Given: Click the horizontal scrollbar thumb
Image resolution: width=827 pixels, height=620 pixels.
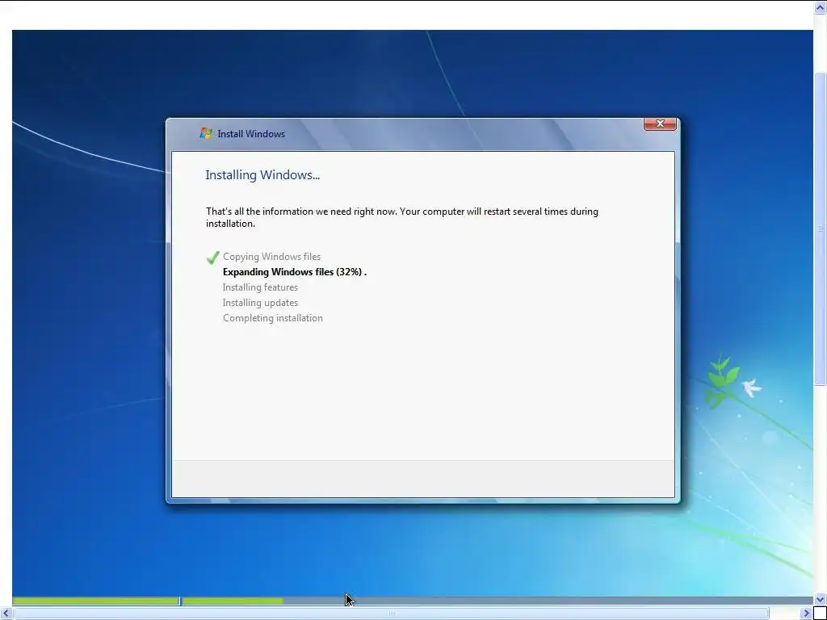Looking at the screenshot, I should 392,614.
